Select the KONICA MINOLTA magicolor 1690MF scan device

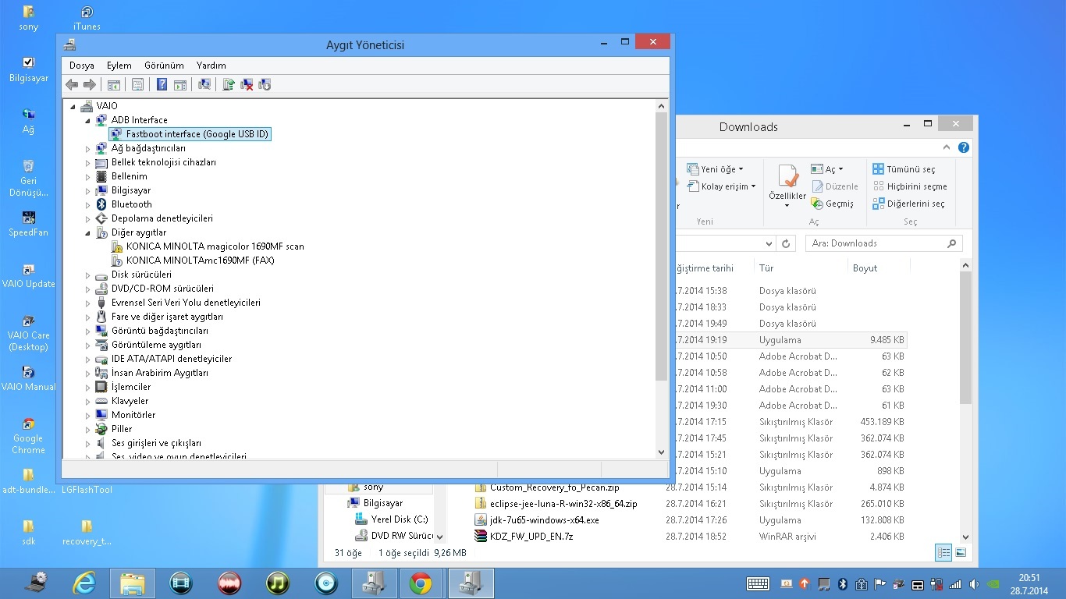click(215, 246)
